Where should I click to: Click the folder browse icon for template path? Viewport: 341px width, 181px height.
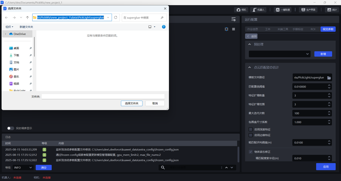pyautogui.click(x=329, y=77)
